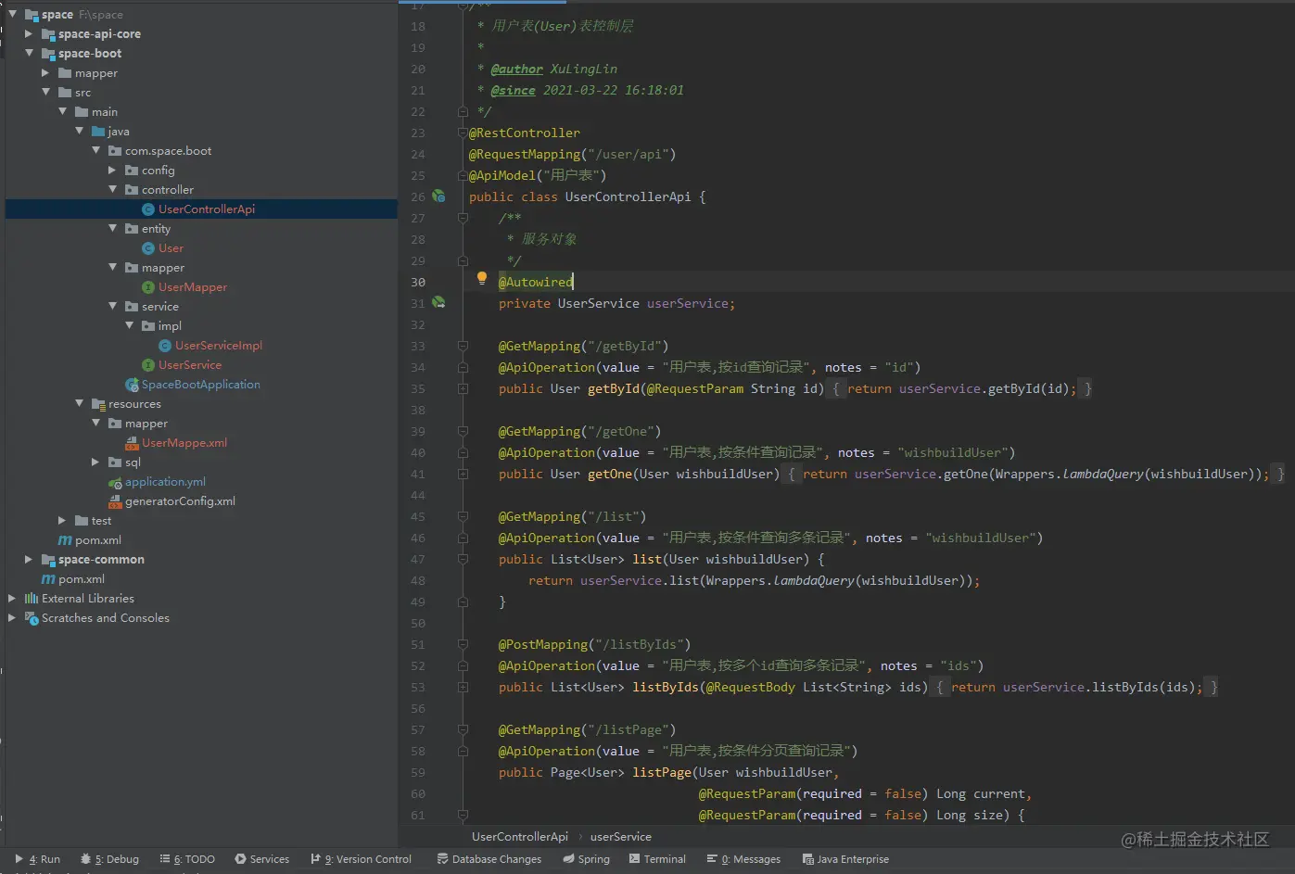
Task: Open application.yml config file
Action: [x=165, y=482]
